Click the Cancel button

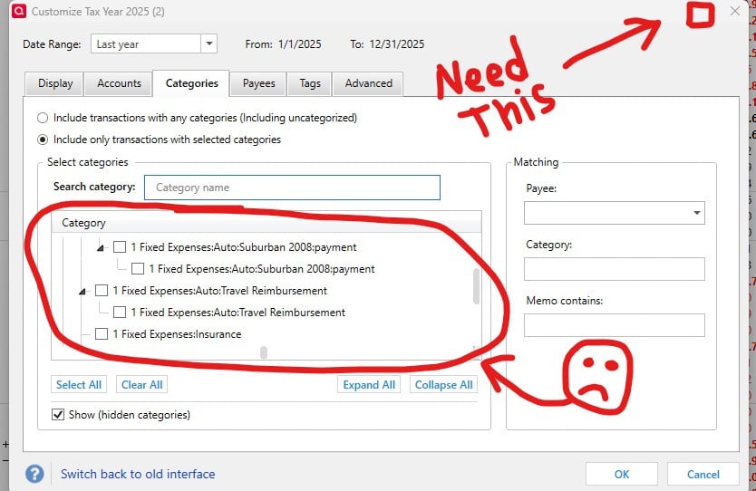click(703, 474)
